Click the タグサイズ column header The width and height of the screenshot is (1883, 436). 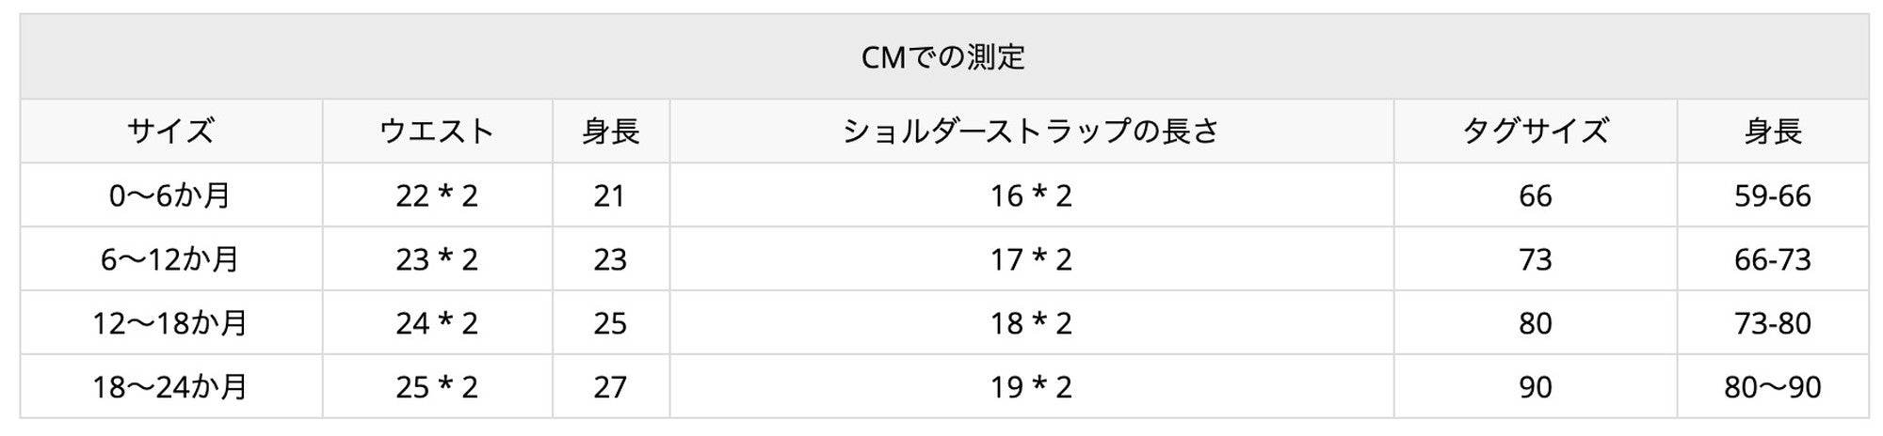point(1535,131)
